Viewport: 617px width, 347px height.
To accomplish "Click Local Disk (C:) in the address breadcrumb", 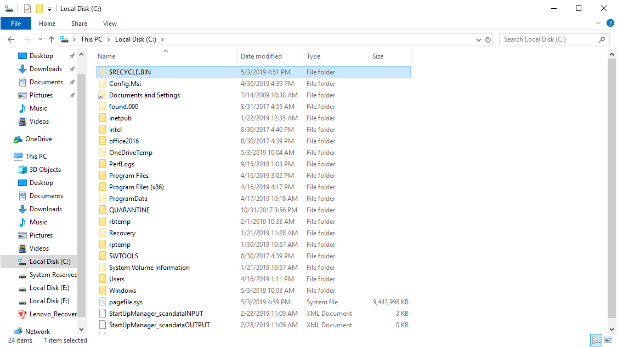I will click(135, 39).
